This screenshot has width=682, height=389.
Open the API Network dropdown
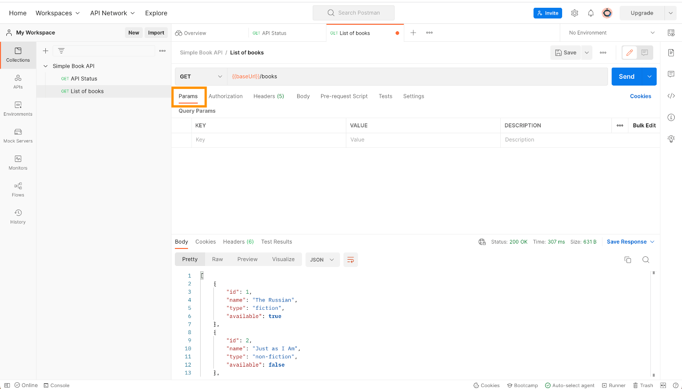pyautogui.click(x=113, y=13)
